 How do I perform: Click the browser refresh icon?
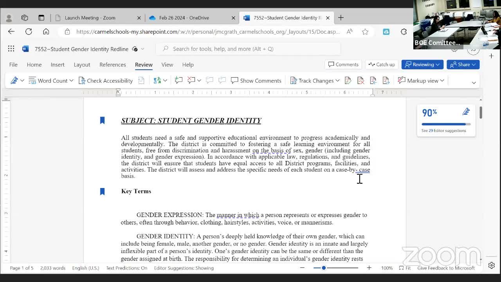tap(29, 32)
